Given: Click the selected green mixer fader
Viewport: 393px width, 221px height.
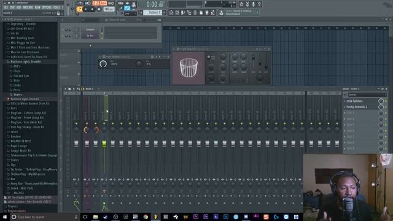Looking at the screenshot, I should 104,144.
